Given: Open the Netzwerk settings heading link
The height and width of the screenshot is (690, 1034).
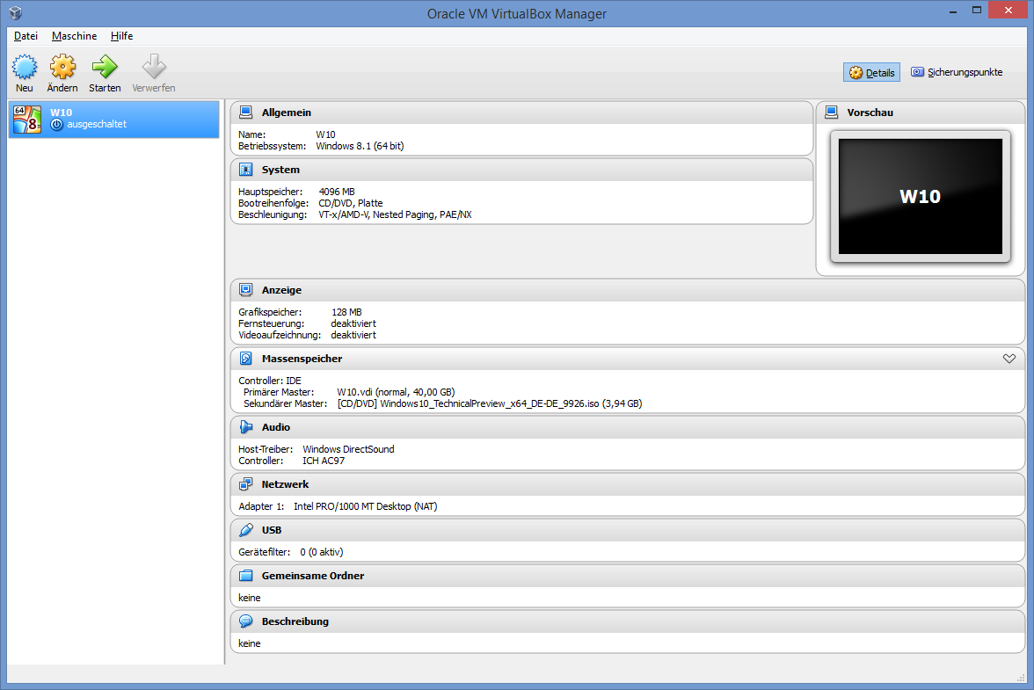Looking at the screenshot, I should coord(285,484).
